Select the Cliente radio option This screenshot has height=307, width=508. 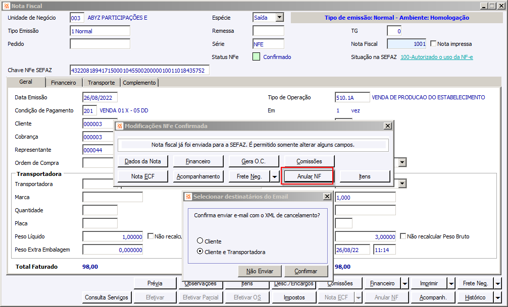click(x=200, y=240)
